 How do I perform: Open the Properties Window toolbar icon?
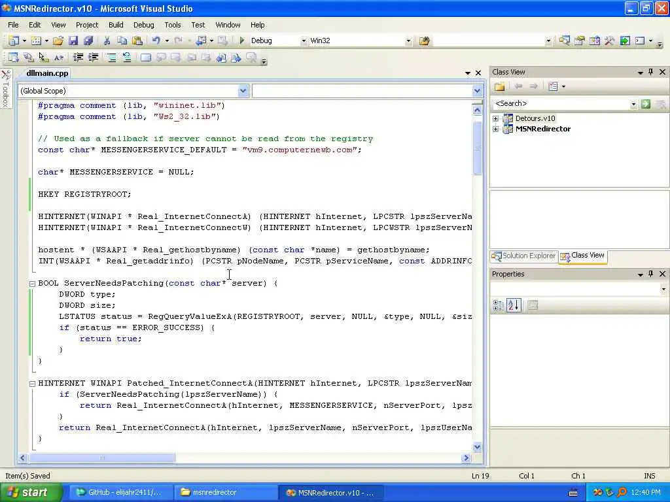(x=580, y=41)
